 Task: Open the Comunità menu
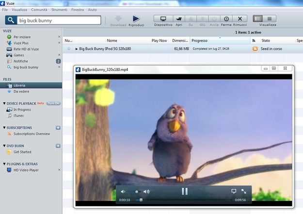point(39,10)
